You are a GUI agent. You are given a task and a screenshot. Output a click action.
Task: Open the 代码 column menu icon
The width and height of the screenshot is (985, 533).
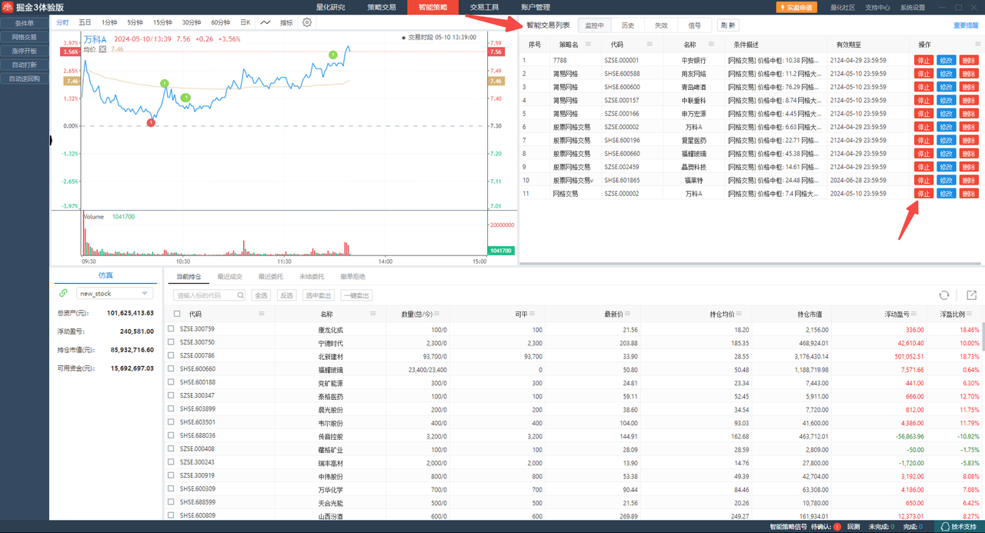coord(262,314)
